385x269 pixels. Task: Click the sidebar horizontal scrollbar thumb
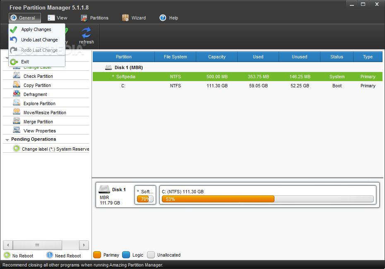point(37,245)
